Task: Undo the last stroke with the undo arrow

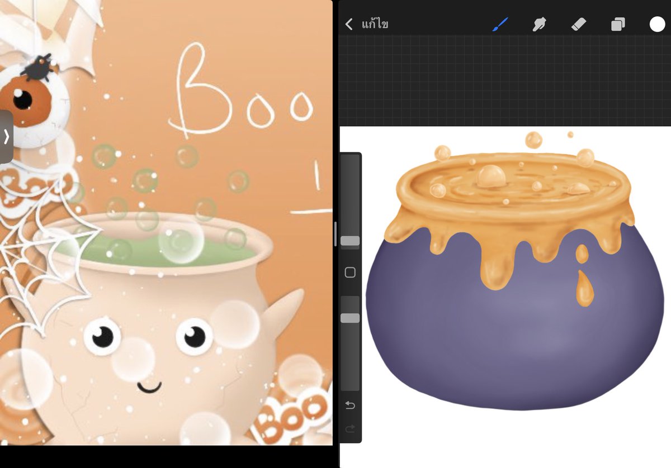Action: pos(350,405)
